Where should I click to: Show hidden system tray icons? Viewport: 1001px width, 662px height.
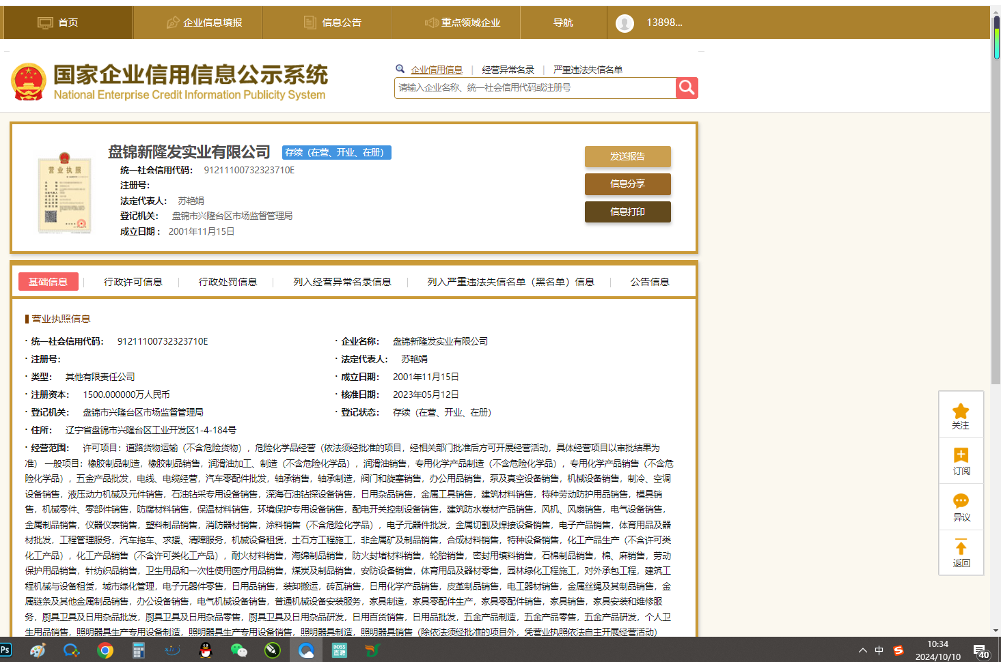point(863,650)
